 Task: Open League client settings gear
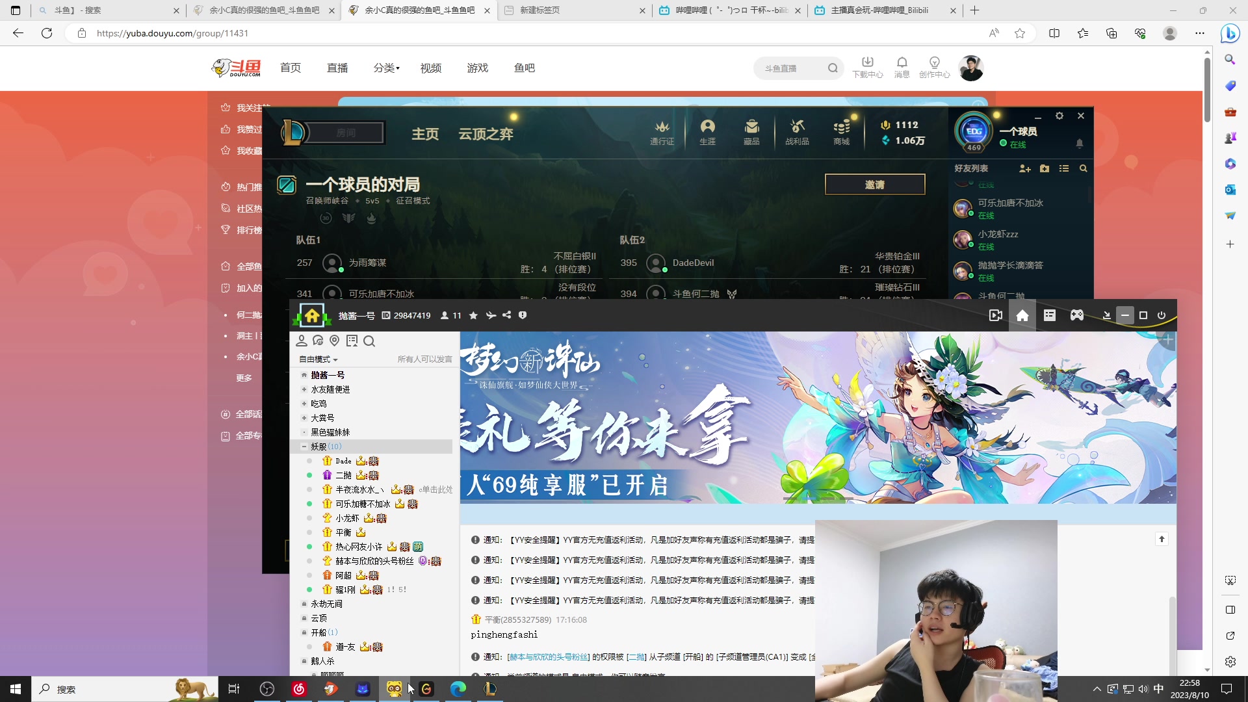pos(1059,116)
